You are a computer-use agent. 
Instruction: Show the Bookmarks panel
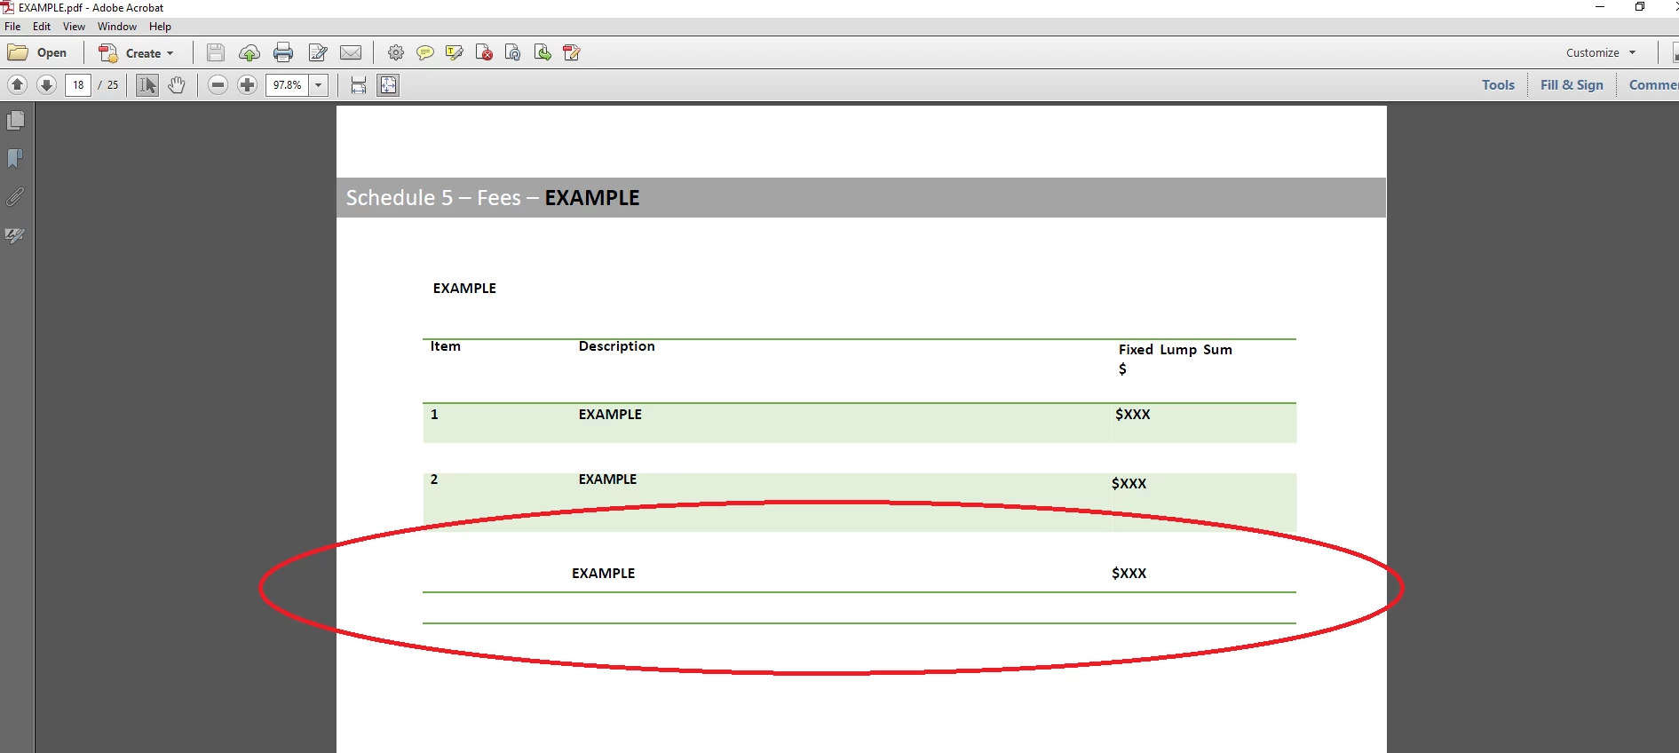pos(16,158)
